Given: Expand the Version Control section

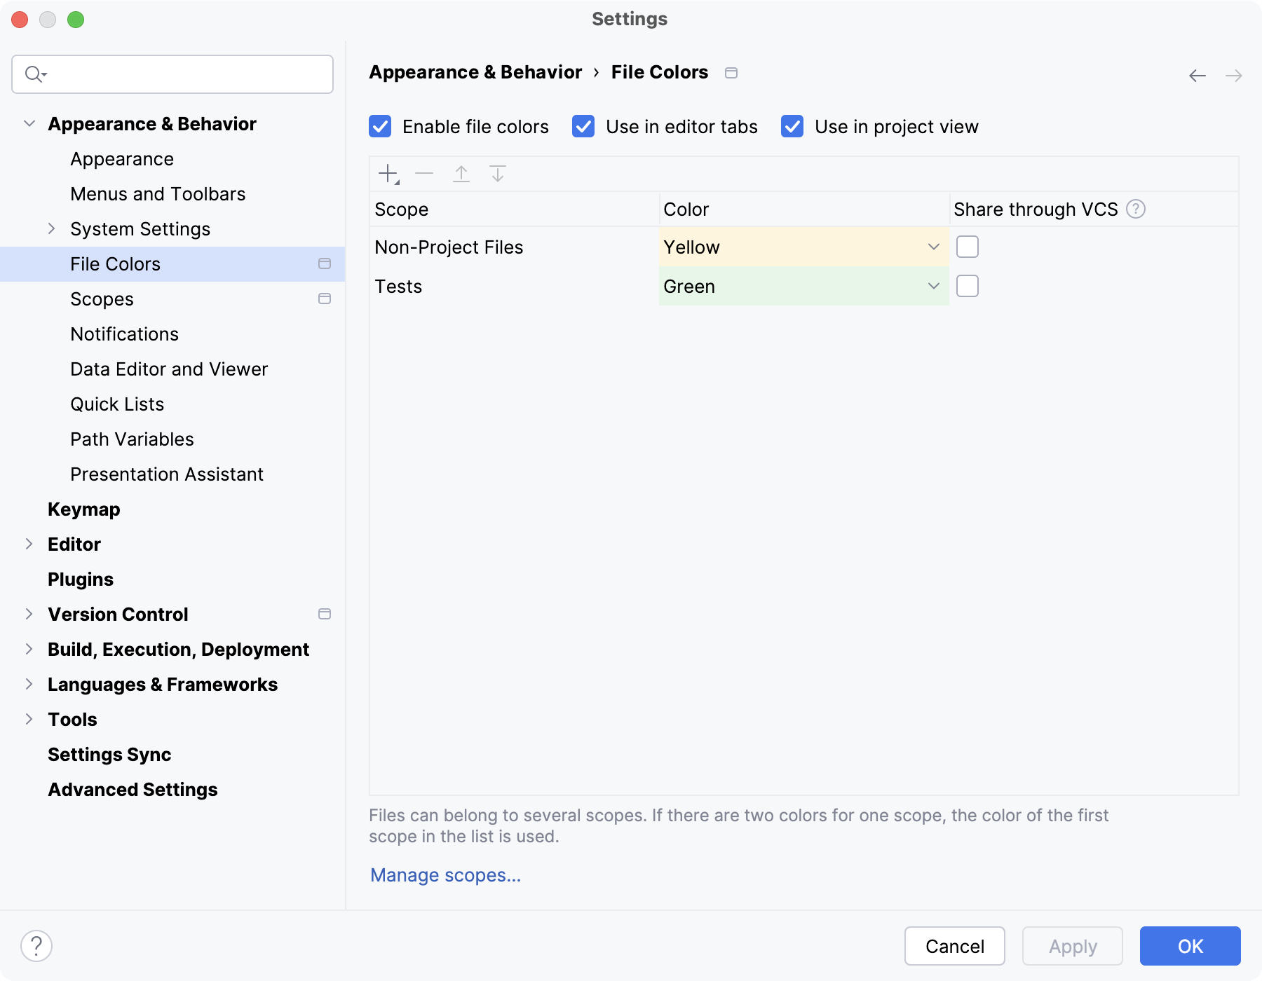Looking at the screenshot, I should point(29,614).
